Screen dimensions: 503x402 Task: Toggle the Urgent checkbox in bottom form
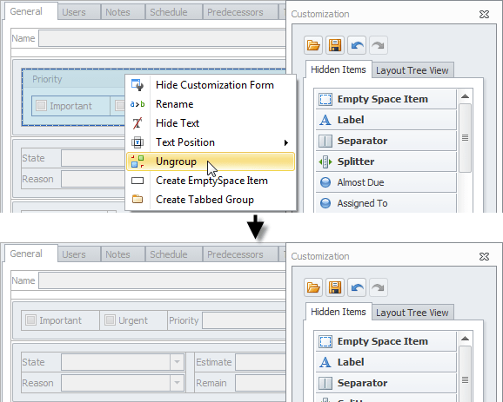tap(110, 320)
